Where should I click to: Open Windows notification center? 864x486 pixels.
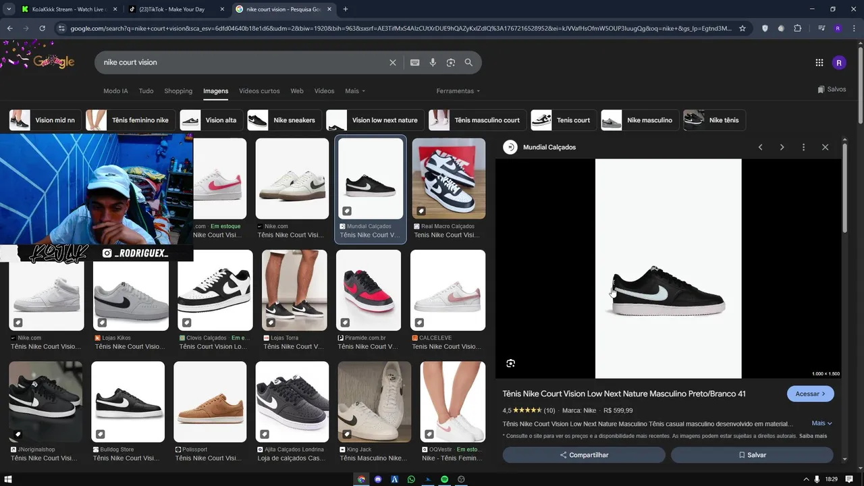(848, 479)
